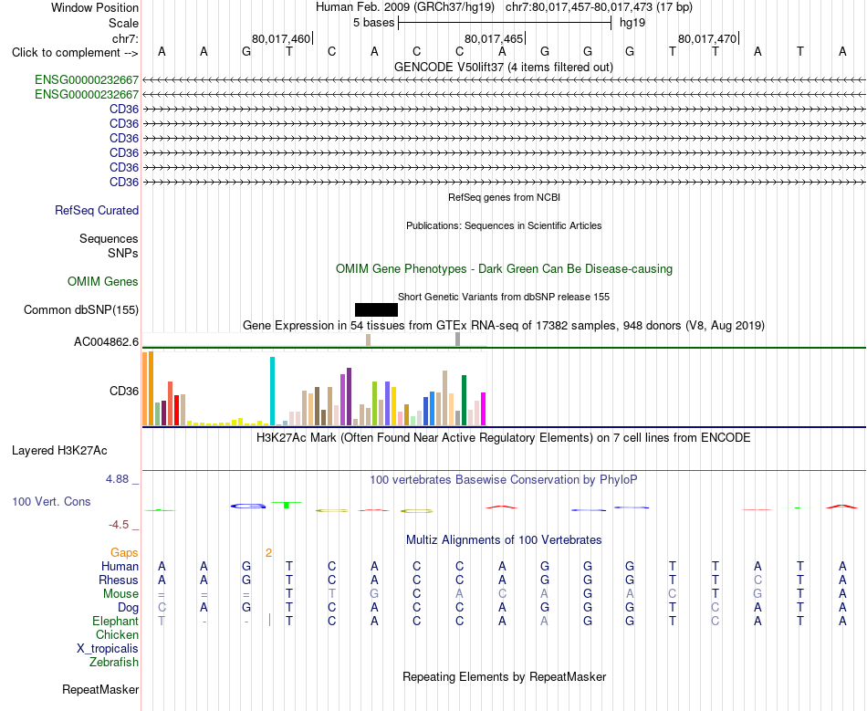Viewport: 867px width, 711px height.
Task: Open the RefSeq Curated track label
Action: [x=97, y=210]
